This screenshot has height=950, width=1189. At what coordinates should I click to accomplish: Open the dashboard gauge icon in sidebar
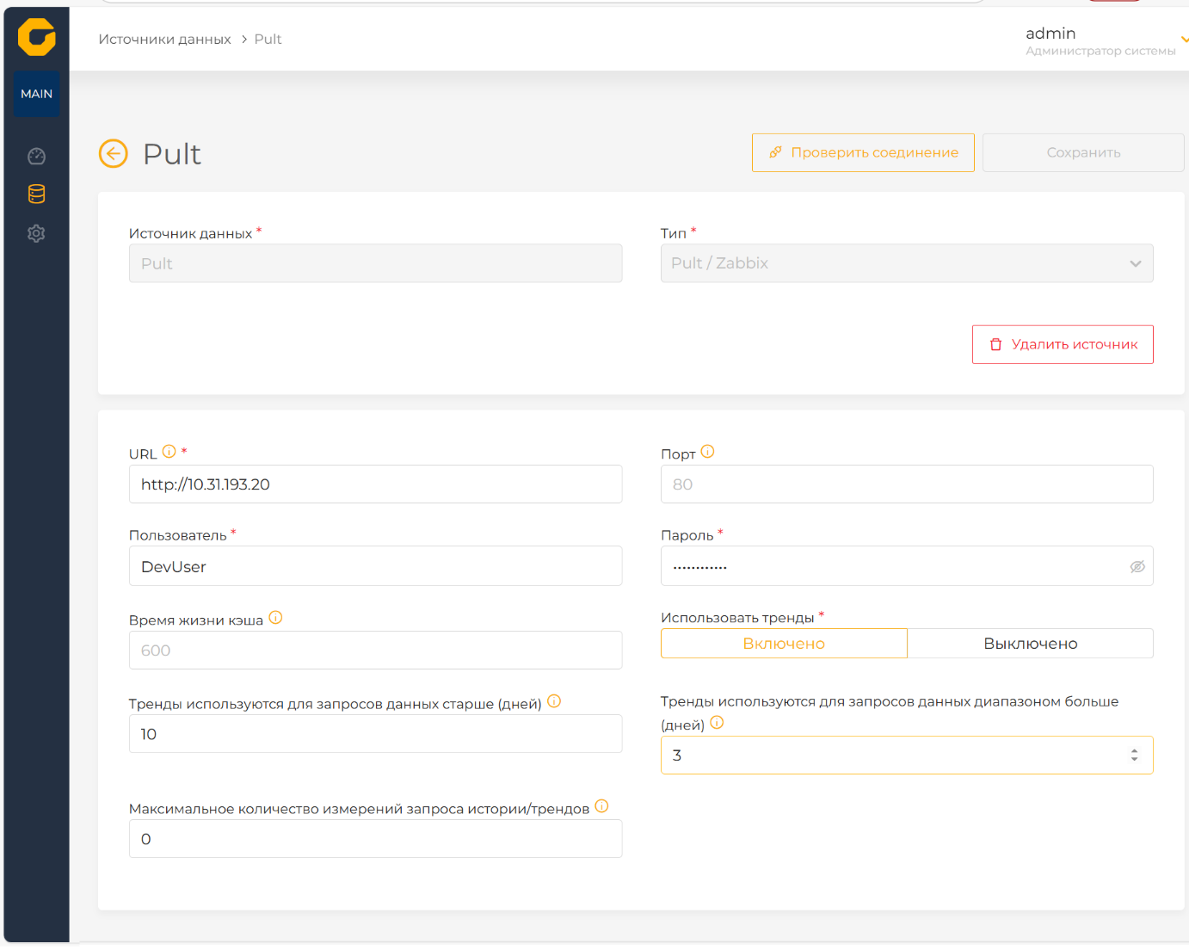pos(36,156)
